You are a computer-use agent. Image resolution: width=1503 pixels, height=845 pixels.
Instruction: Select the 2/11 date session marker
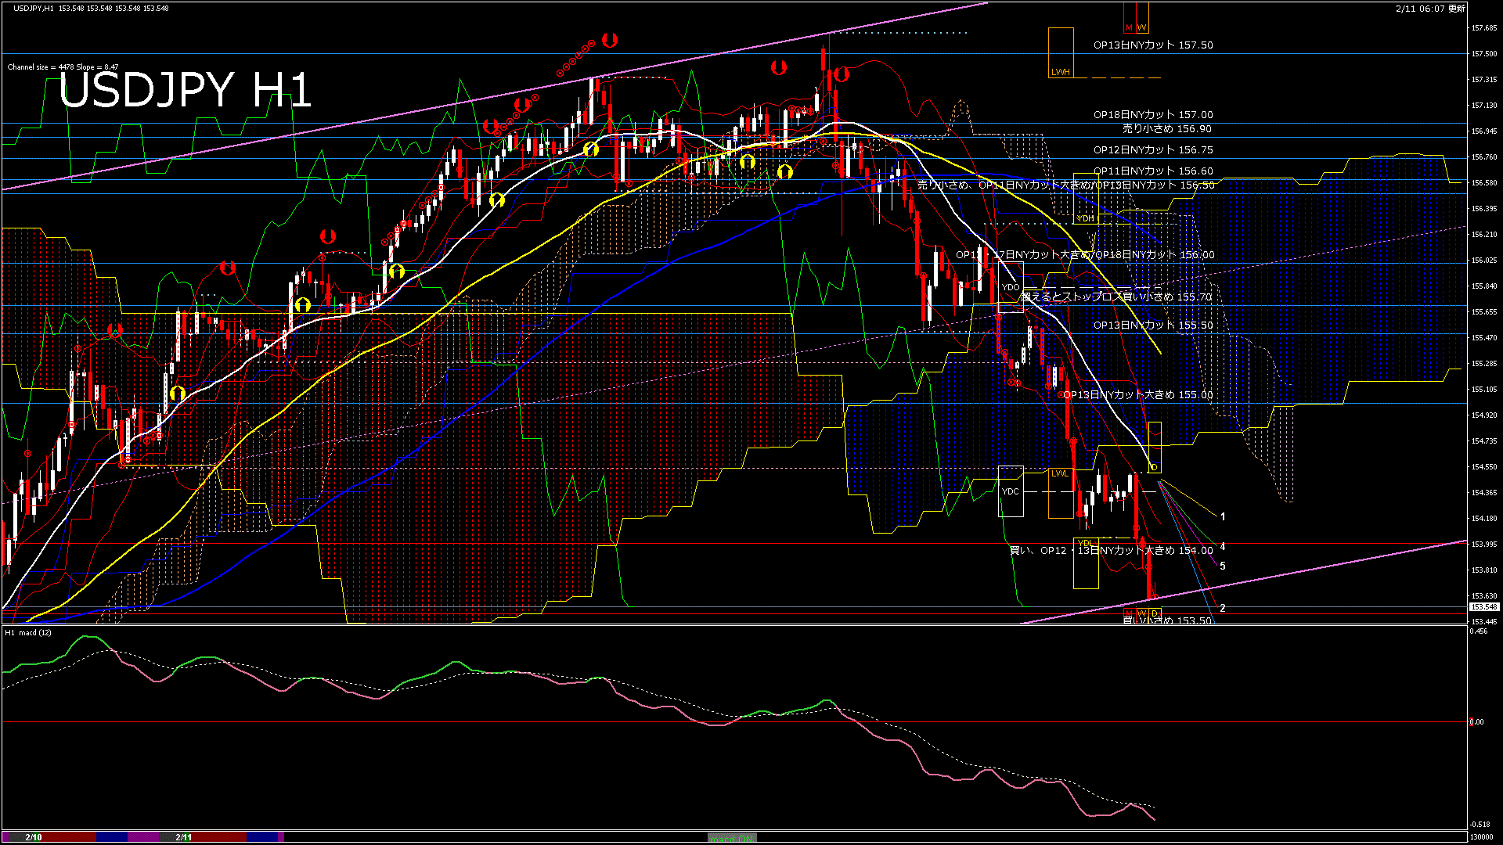click(x=184, y=837)
